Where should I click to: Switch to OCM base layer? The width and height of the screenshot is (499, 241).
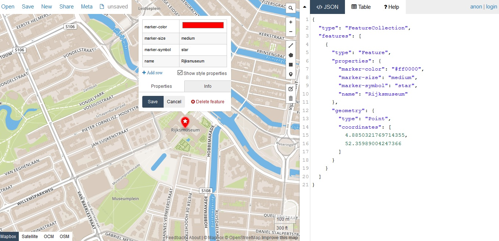tap(49, 237)
